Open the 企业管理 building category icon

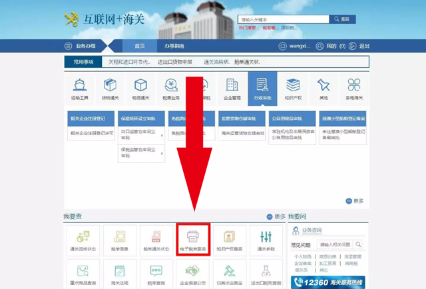[232, 89]
